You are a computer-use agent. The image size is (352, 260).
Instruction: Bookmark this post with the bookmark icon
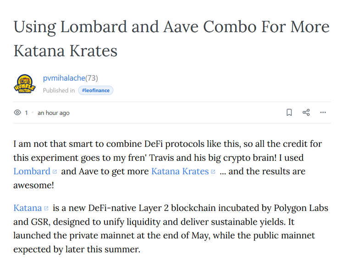point(289,112)
